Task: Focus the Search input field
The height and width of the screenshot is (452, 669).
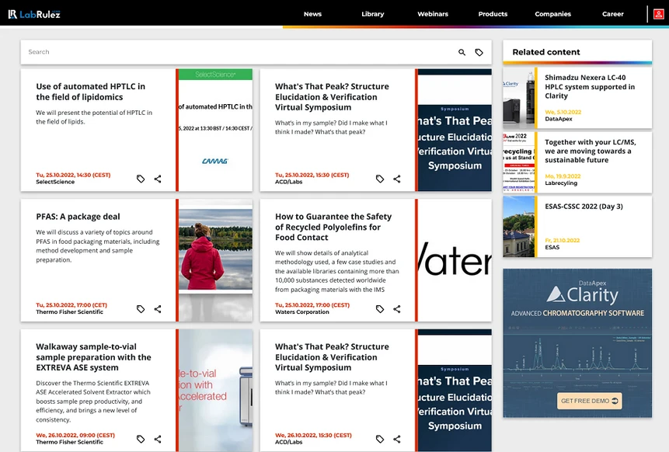Action: 239,52
